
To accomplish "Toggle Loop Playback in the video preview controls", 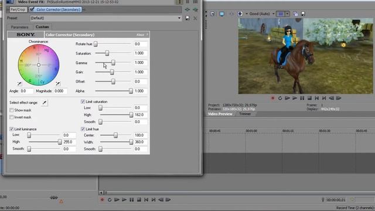I will tap(280, 98).
